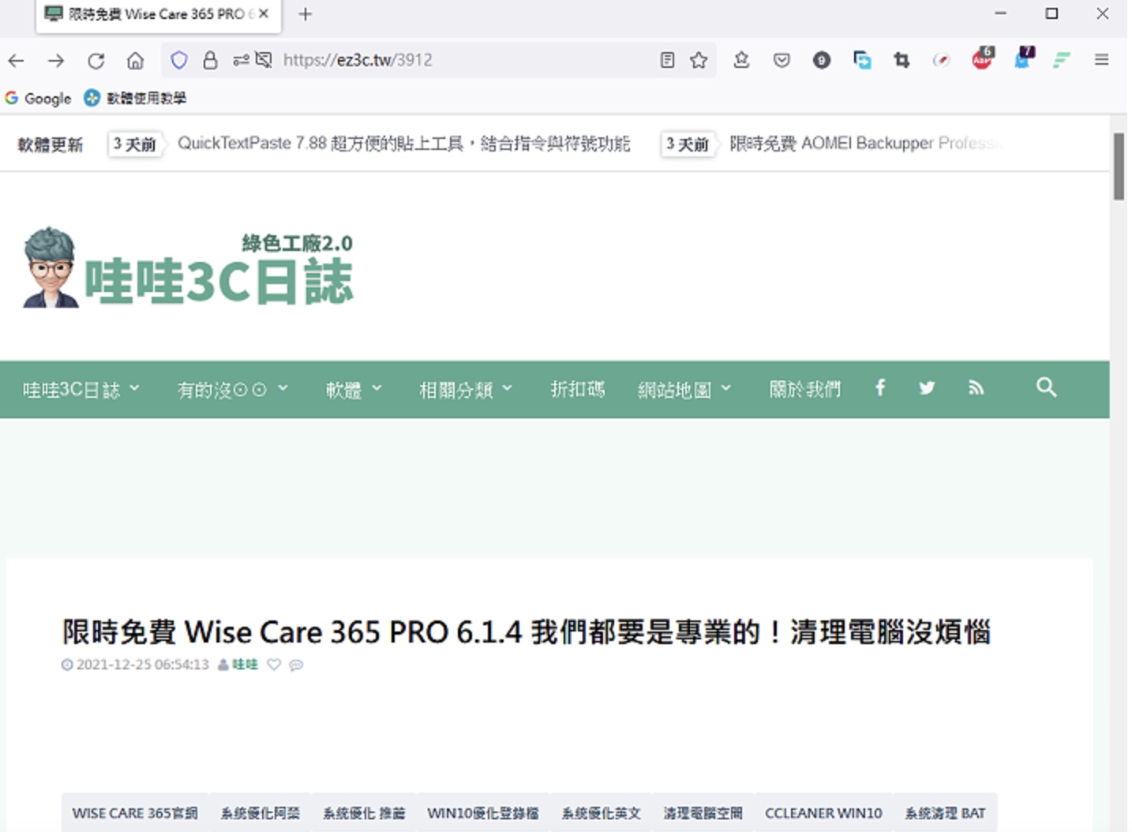Open the blue overlapping-windows extension

tap(862, 60)
